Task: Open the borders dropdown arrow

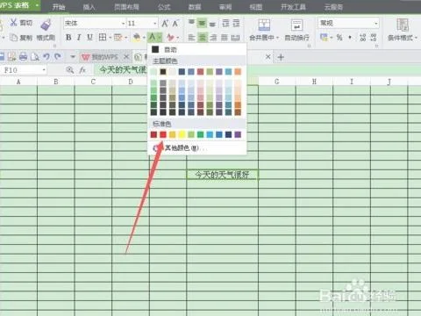Action: (111, 38)
